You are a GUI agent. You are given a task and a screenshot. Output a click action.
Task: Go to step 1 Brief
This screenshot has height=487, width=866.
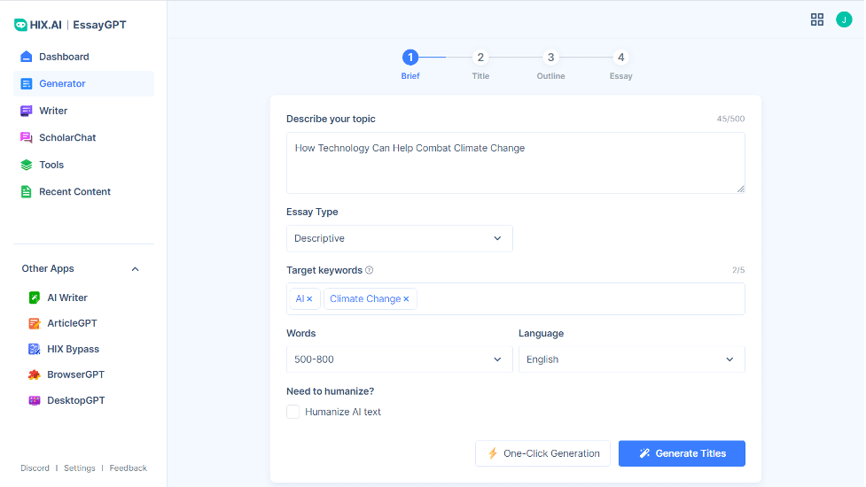click(x=410, y=58)
